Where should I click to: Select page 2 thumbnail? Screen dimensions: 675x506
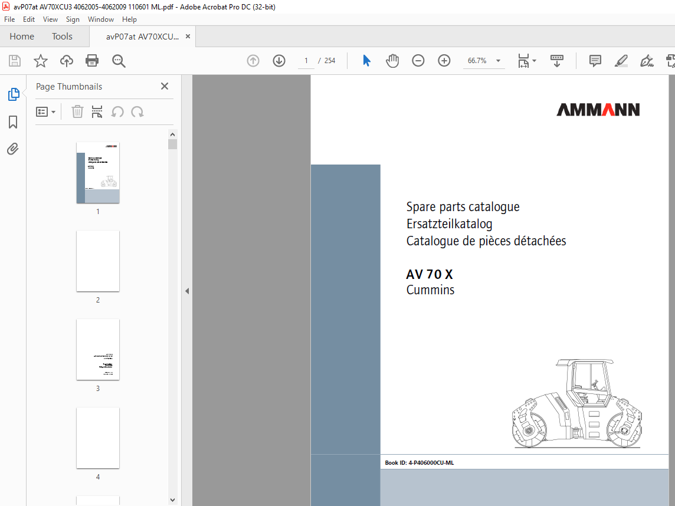(x=98, y=261)
